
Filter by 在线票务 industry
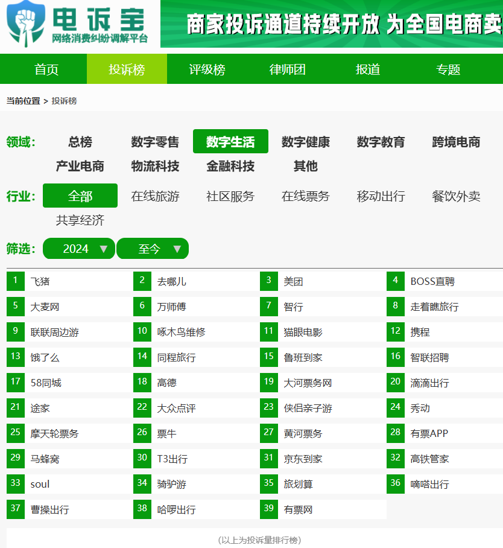tap(306, 196)
